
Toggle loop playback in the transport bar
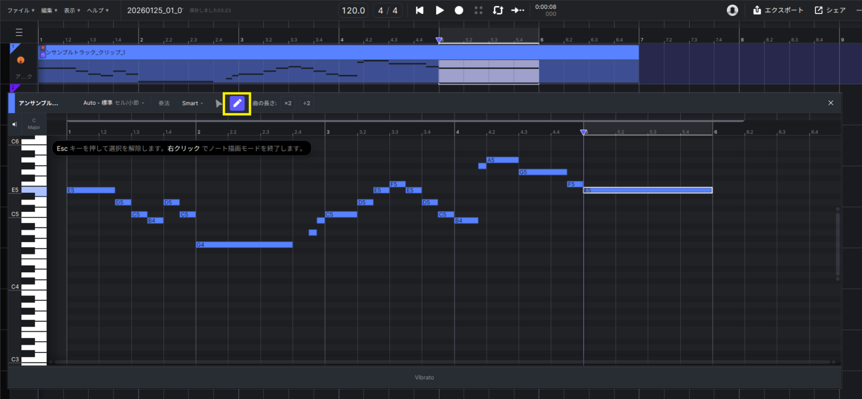tap(498, 10)
